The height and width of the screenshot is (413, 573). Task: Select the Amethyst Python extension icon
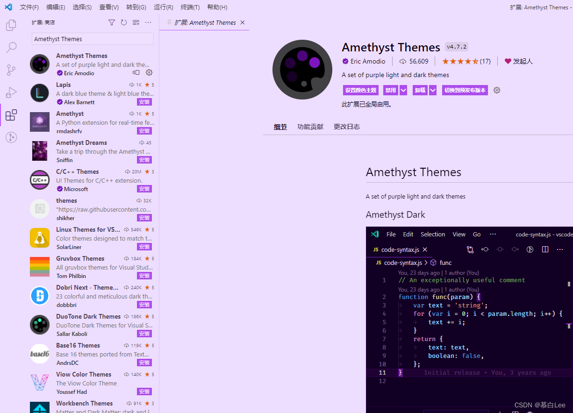coord(40,122)
